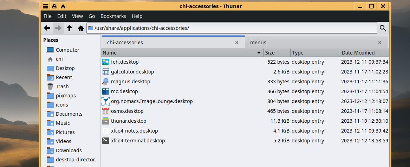Image resolution: width=410 pixels, height=167 pixels.
Task: Select the thunar.desktop file icon
Action: coord(106,121)
